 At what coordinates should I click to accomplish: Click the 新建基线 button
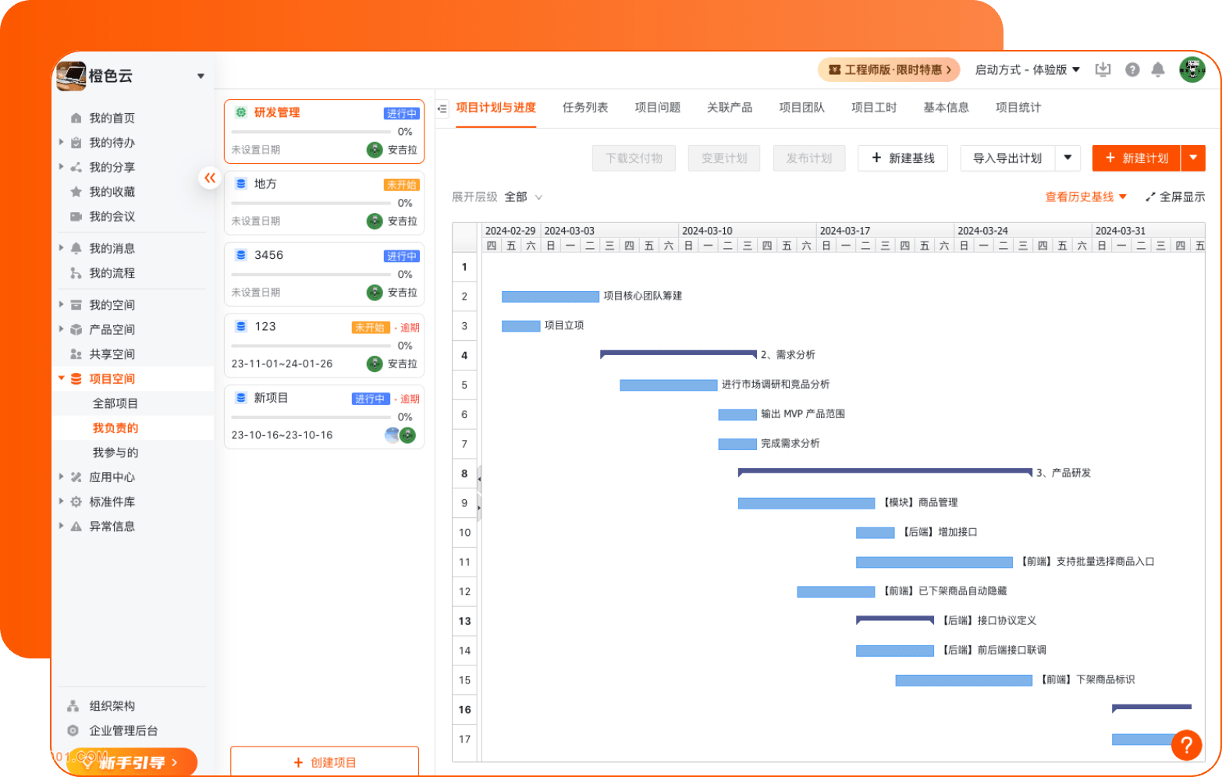902,158
